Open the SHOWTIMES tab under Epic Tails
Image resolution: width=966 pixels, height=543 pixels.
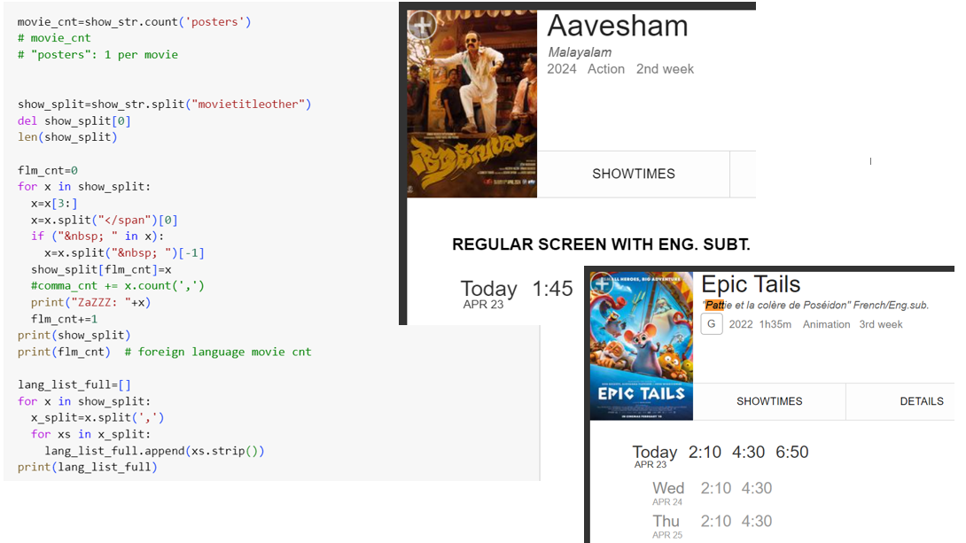(x=769, y=401)
